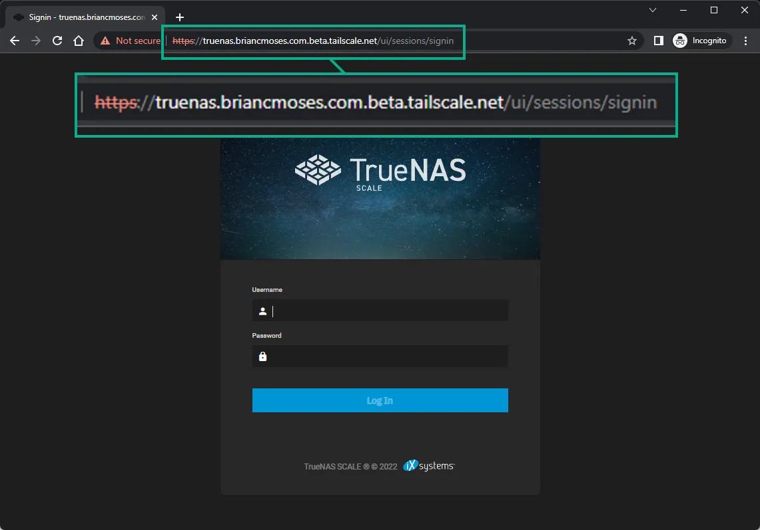Open the browser home page icon

click(79, 41)
